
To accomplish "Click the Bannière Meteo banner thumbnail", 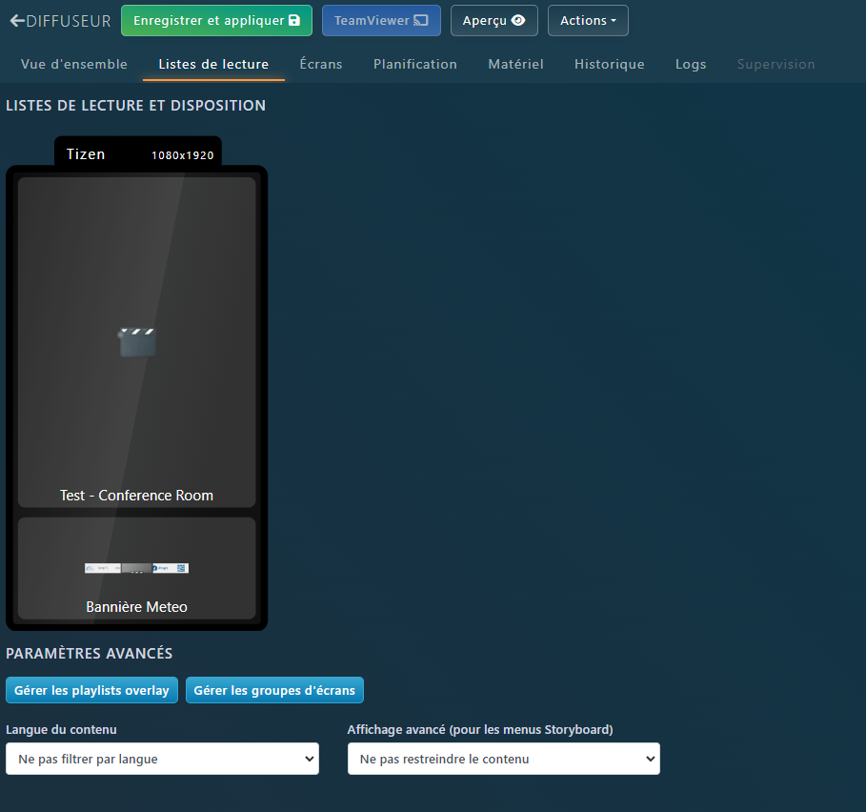I will coord(136,568).
